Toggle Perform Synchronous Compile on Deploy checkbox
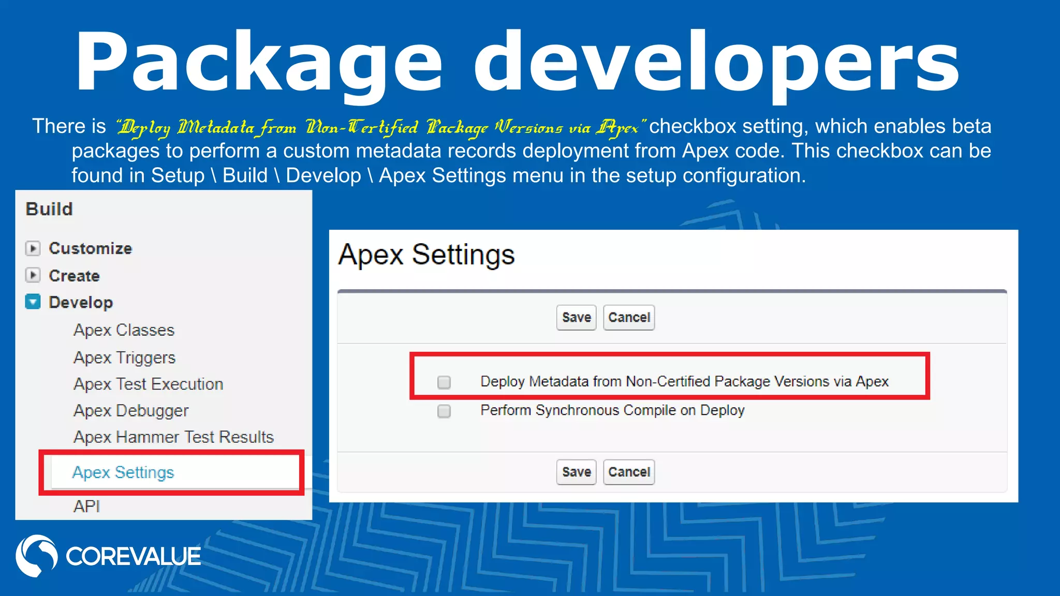Screen dimensions: 1060x596 (444, 411)
